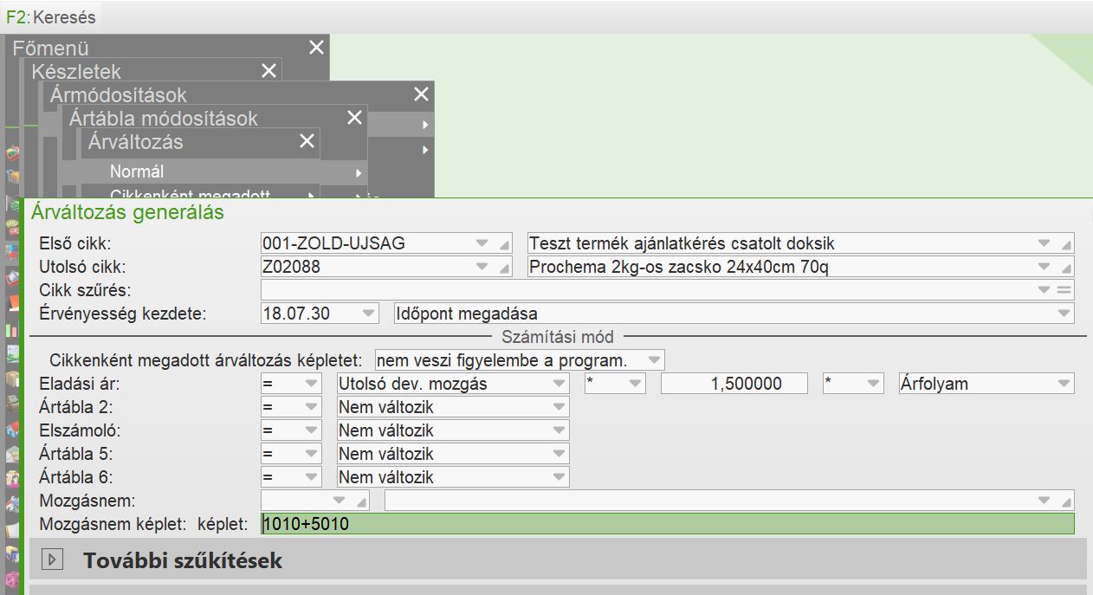Click the corner triangle icon of Mozgásnem code field
This screenshot has height=595, width=1093.
coord(361,503)
